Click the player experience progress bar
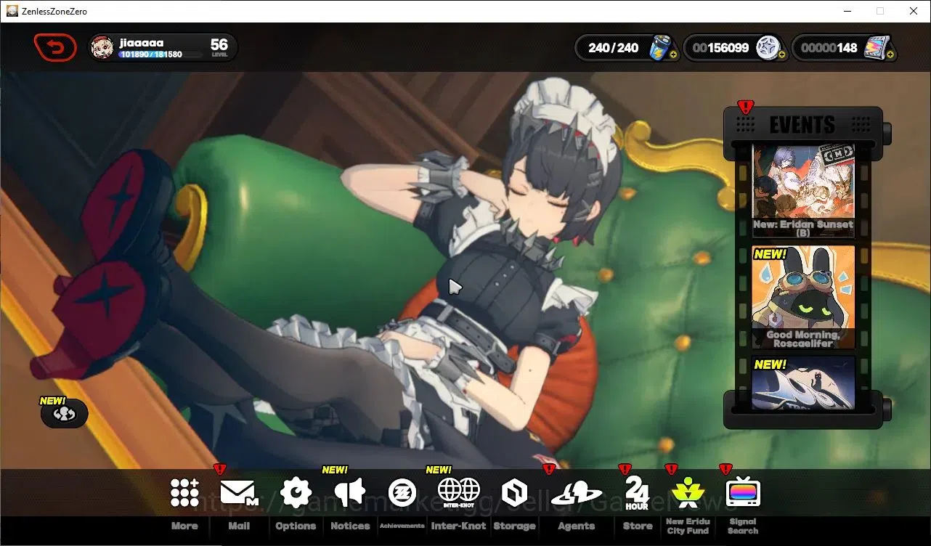The height and width of the screenshot is (546, 931). (160, 54)
